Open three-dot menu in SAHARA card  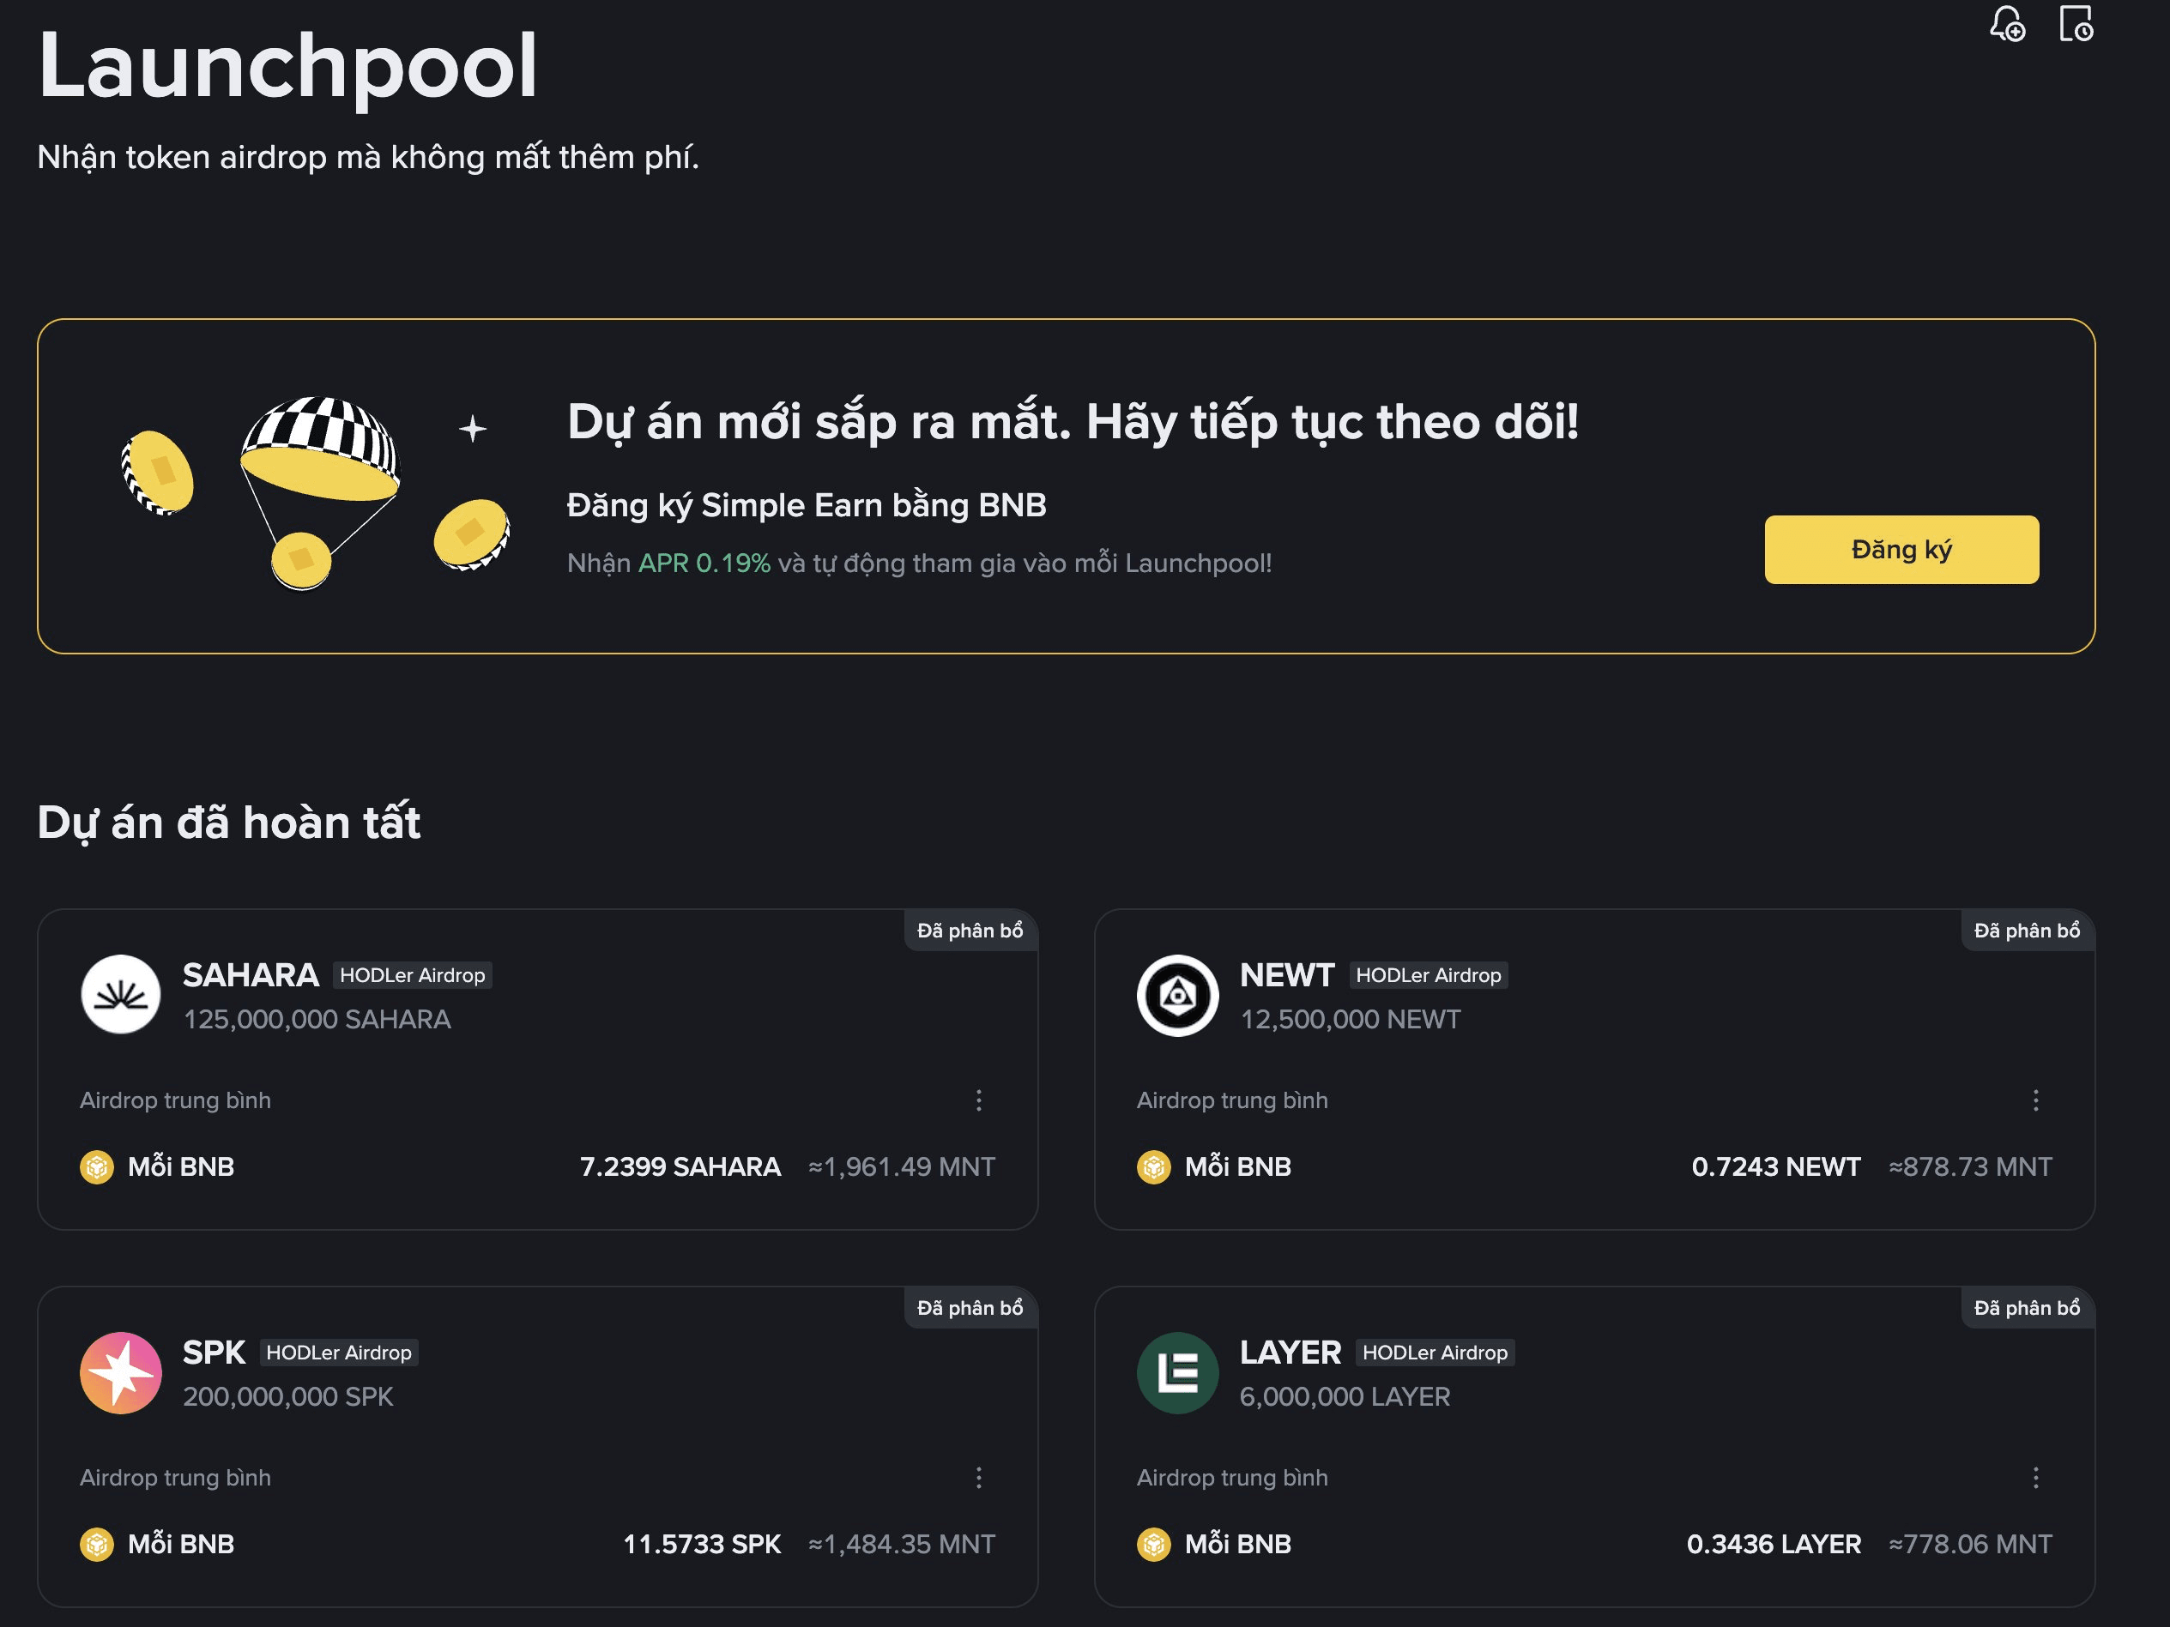pos(978,1100)
